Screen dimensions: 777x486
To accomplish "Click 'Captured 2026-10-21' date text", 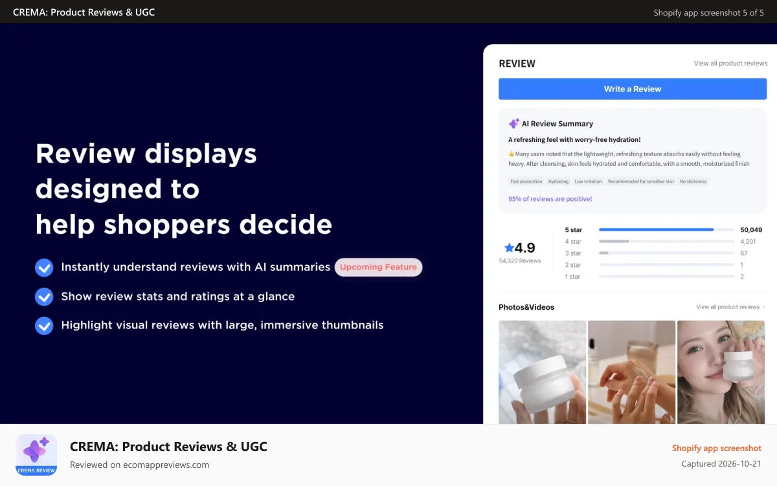I will click(722, 464).
